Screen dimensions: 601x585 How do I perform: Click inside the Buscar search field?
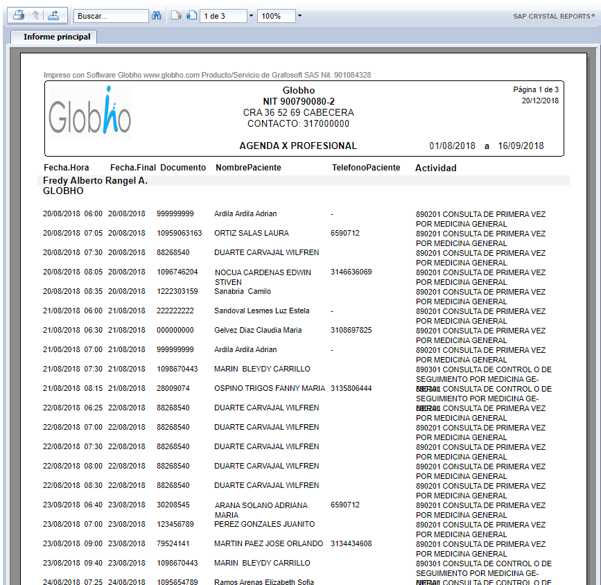pos(111,16)
